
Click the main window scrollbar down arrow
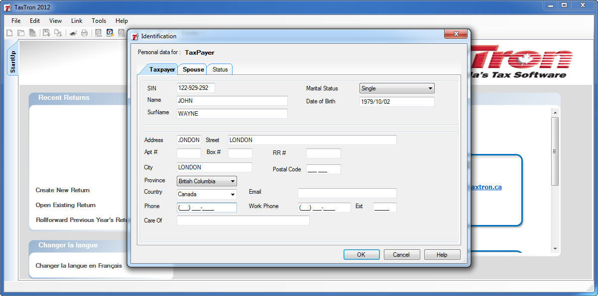[555, 249]
